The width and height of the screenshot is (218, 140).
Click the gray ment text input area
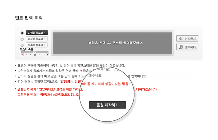[112, 43]
